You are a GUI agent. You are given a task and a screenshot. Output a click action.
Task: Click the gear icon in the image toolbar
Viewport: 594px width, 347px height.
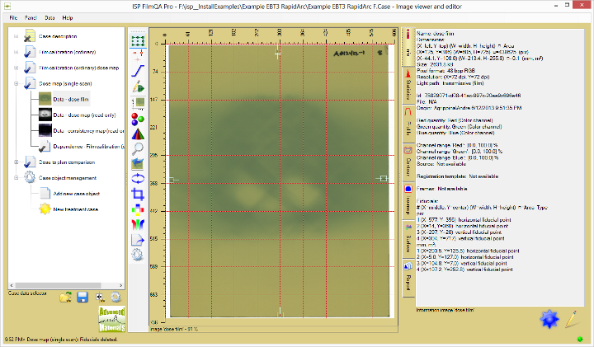138,255
